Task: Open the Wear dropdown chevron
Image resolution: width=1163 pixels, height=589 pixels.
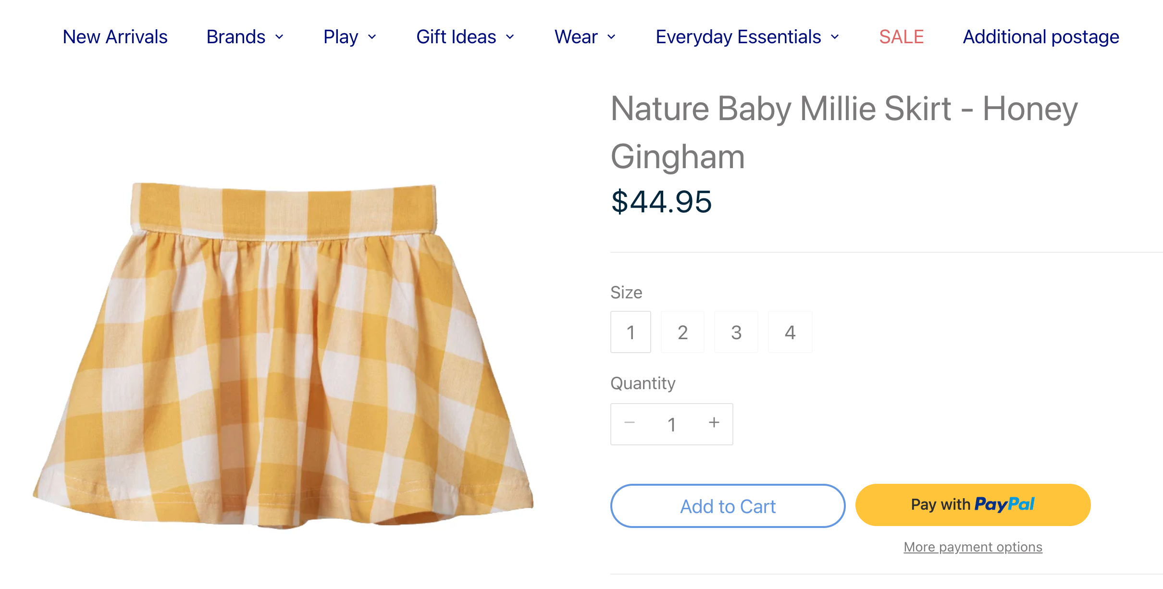Action: (611, 37)
